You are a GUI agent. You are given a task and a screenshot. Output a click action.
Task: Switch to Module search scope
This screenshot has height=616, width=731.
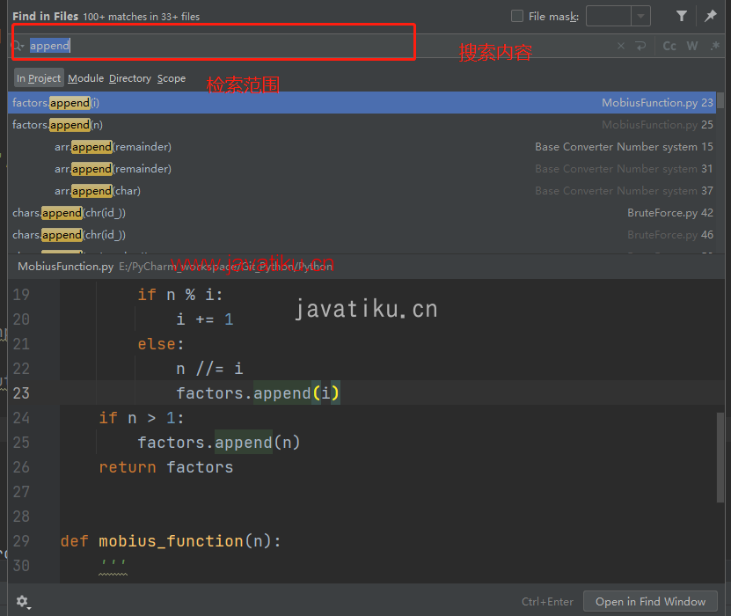tap(86, 78)
